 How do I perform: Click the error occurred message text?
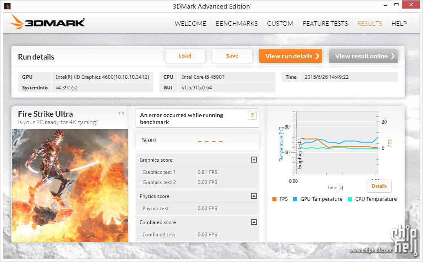tap(182, 119)
